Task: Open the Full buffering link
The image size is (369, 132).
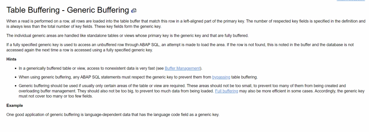Action: click(x=227, y=91)
